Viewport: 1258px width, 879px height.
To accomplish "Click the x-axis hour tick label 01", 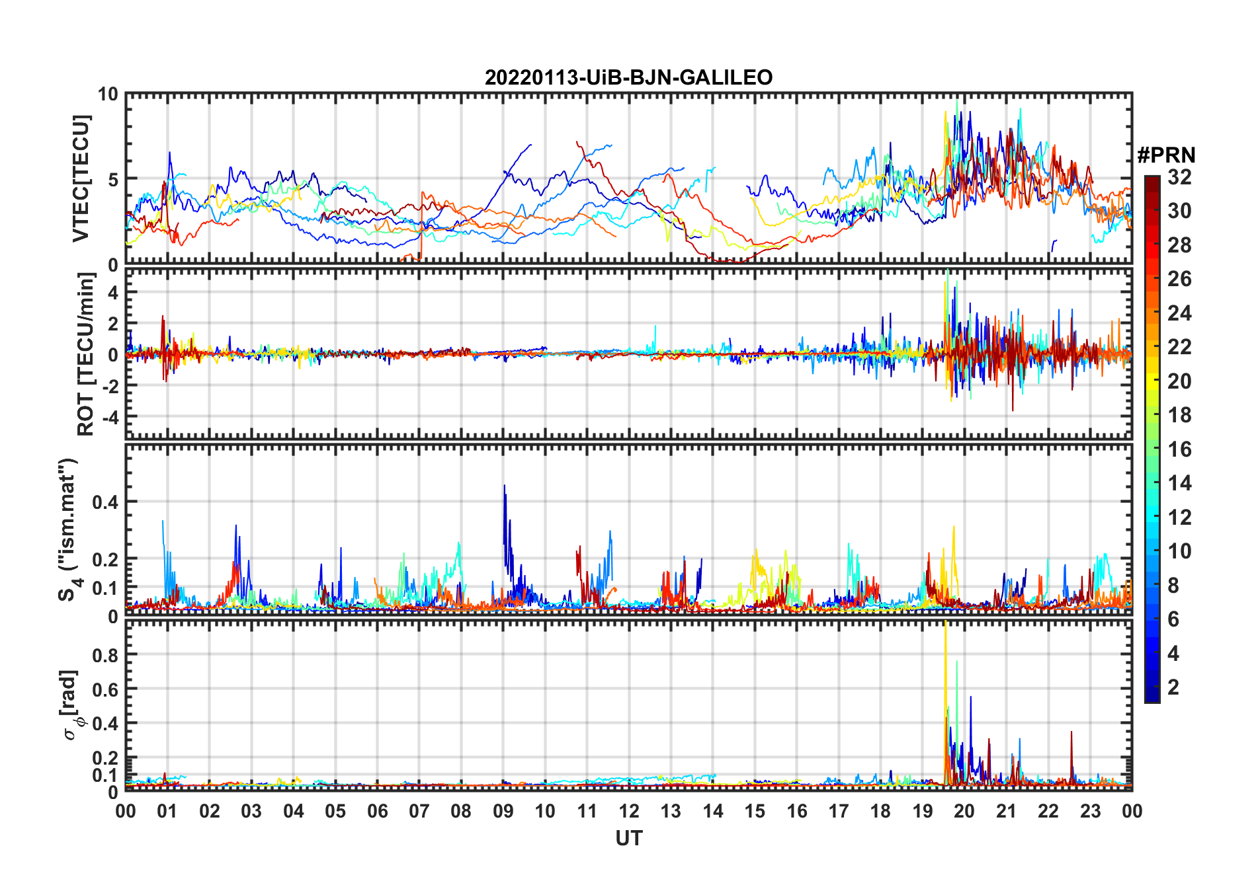I will [167, 811].
